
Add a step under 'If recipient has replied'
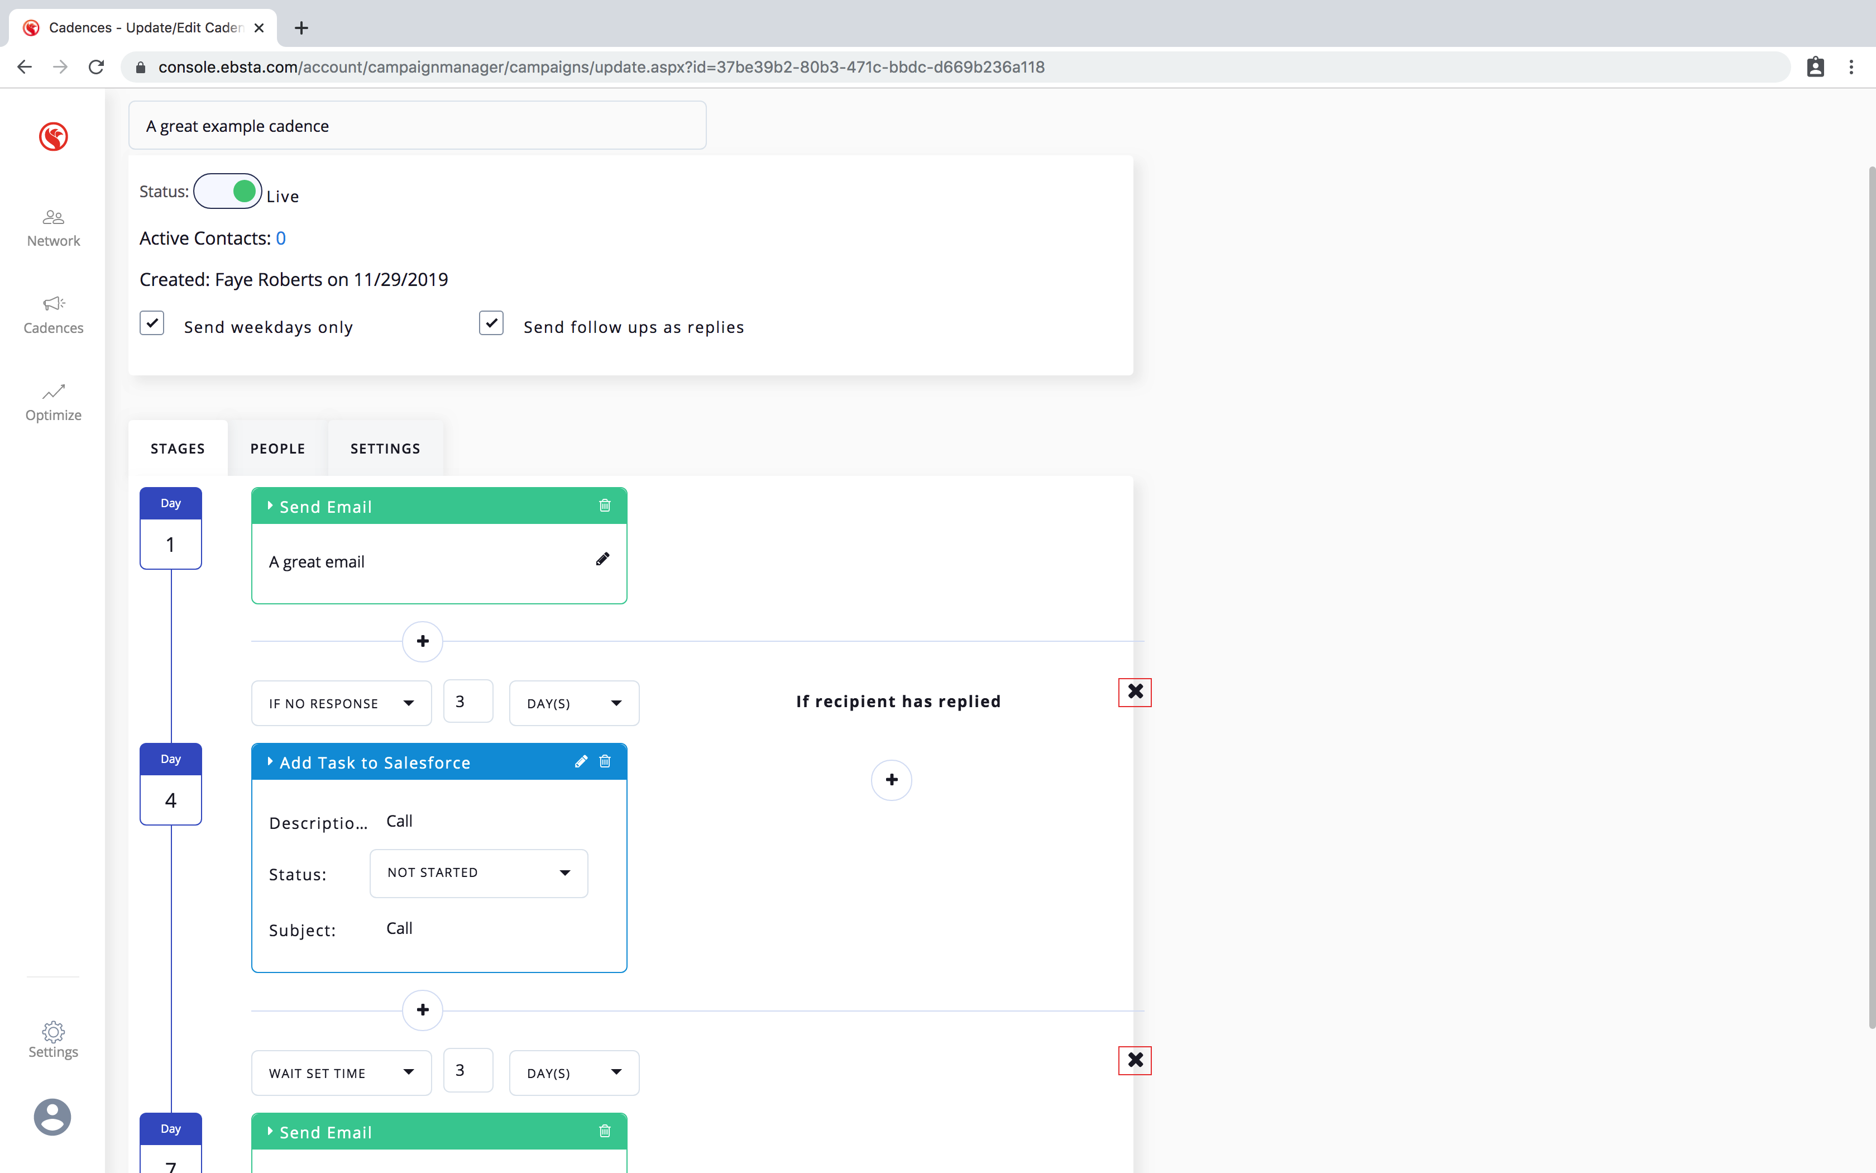point(891,780)
